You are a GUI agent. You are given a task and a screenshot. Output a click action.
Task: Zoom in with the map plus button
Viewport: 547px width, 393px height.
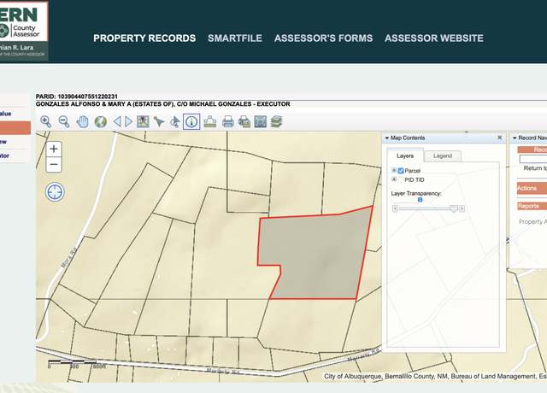(x=54, y=150)
